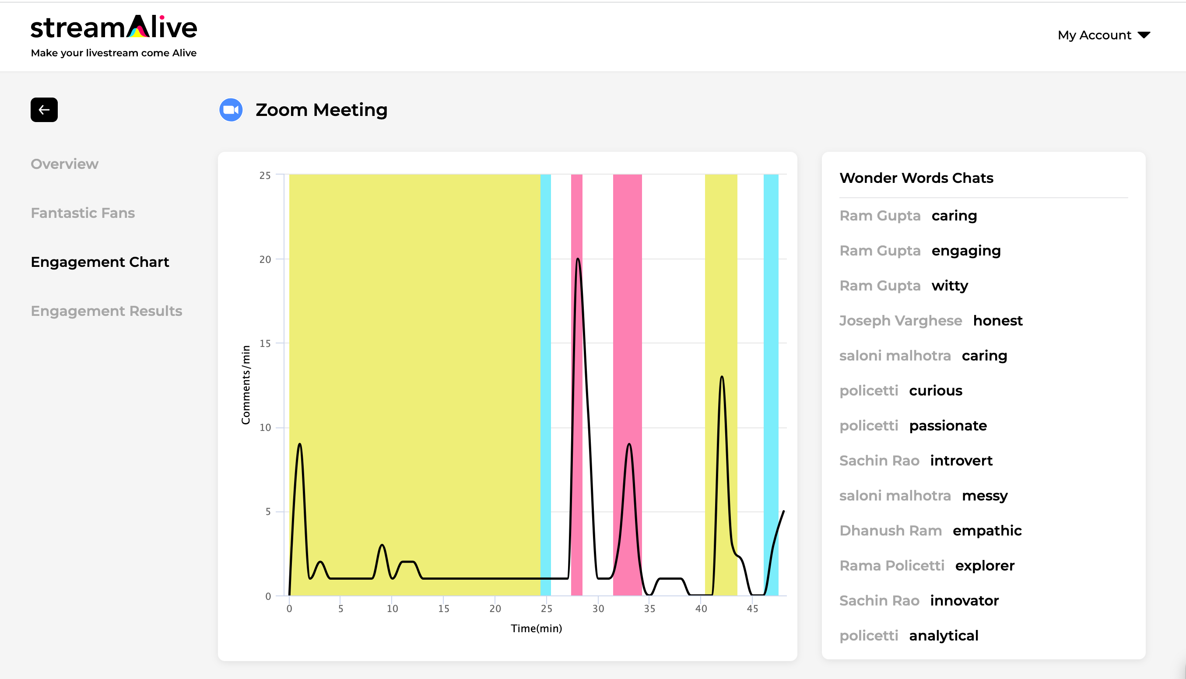Click Sachin Rao's 'introvert' entry
This screenshot has width=1186, height=679.
click(916, 461)
